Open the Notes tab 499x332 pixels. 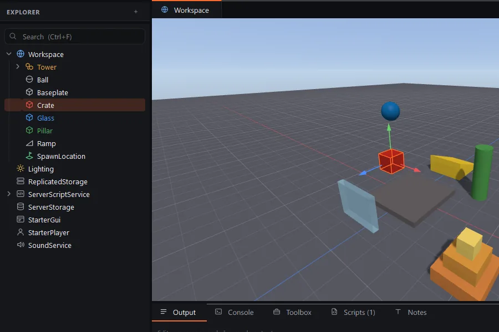tap(411, 312)
